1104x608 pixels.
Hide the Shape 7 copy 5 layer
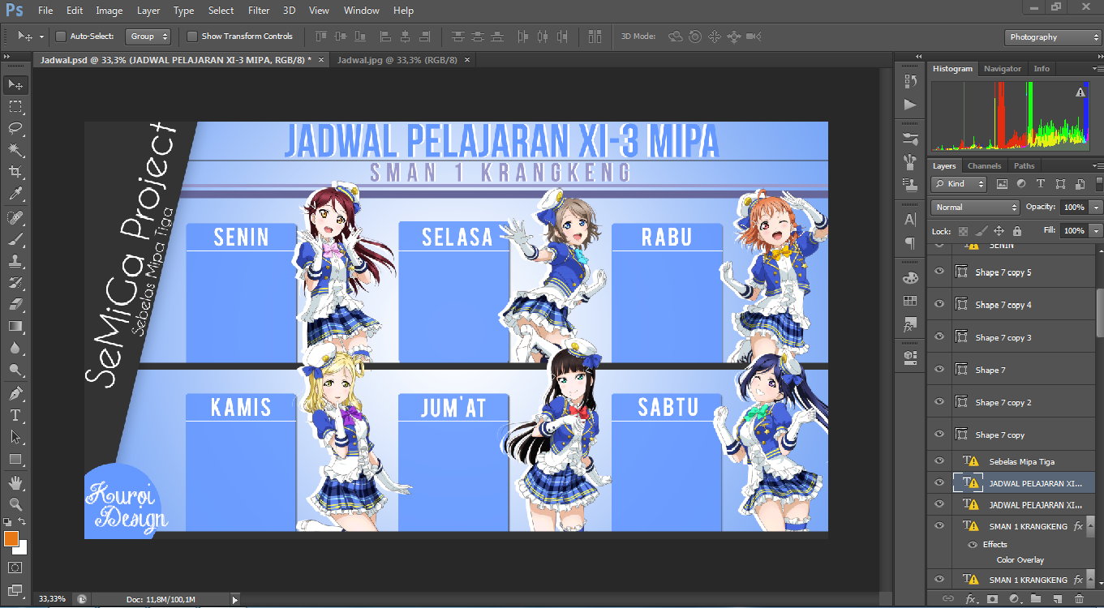tap(939, 272)
